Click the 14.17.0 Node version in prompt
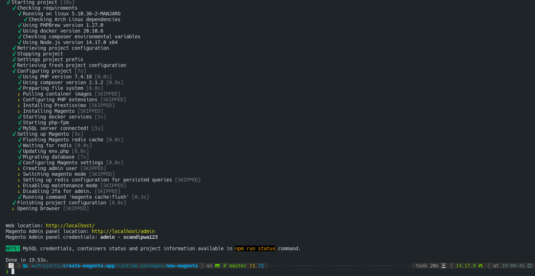Viewport: 535px width, 276px height. pos(466,266)
